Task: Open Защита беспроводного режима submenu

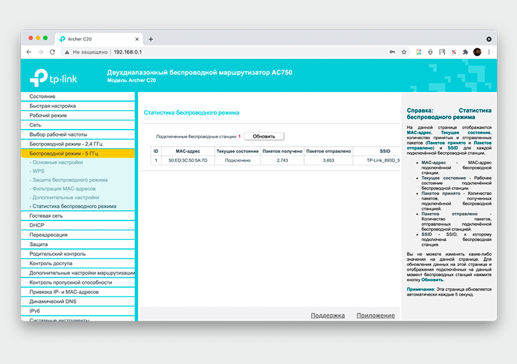Action: pyautogui.click(x=68, y=180)
